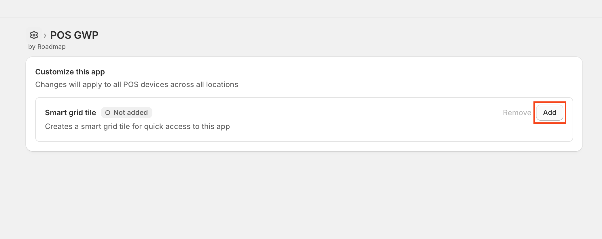Select the POS GWP breadcrumb title

(x=74, y=35)
